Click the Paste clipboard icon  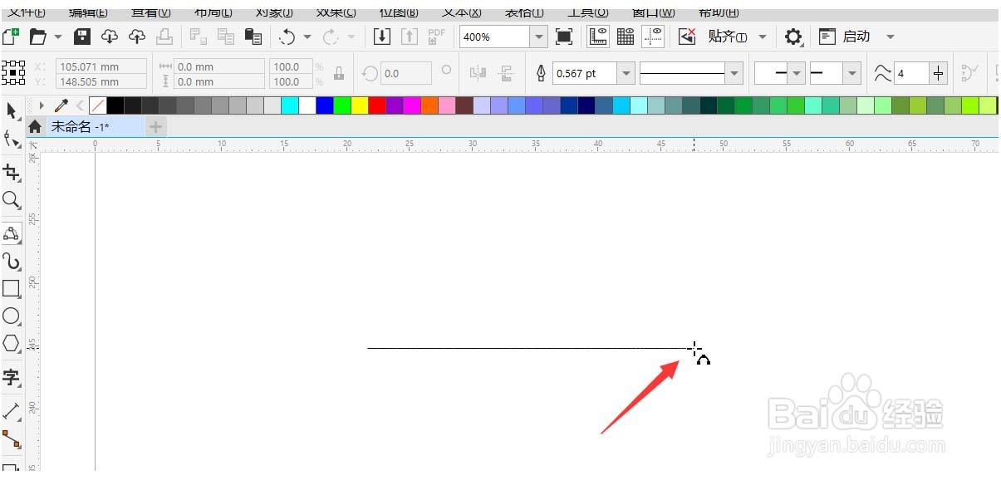[x=253, y=37]
